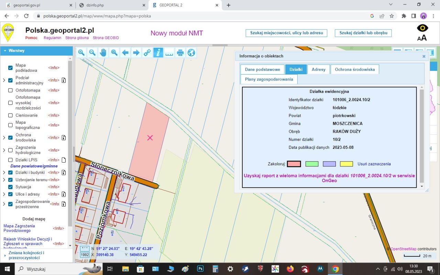
Task: Go to previous map view arrow
Action: pyautogui.click(x=125, y=53)
